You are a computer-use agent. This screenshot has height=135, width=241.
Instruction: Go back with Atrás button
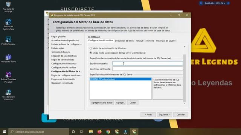click(148, 115)
